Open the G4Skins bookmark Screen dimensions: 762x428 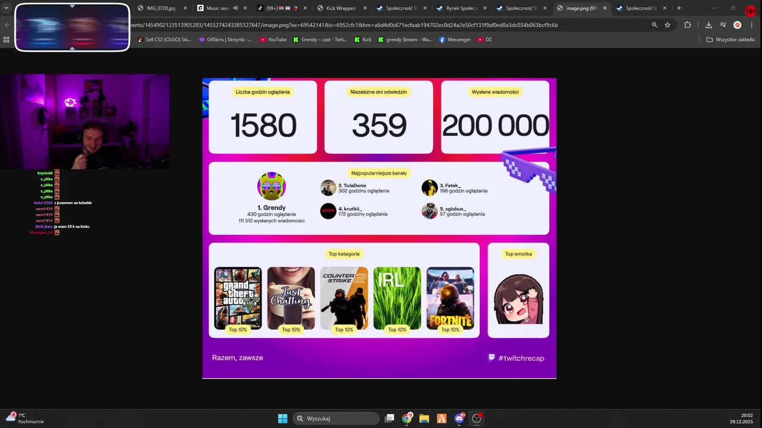(x=225, y=40)
